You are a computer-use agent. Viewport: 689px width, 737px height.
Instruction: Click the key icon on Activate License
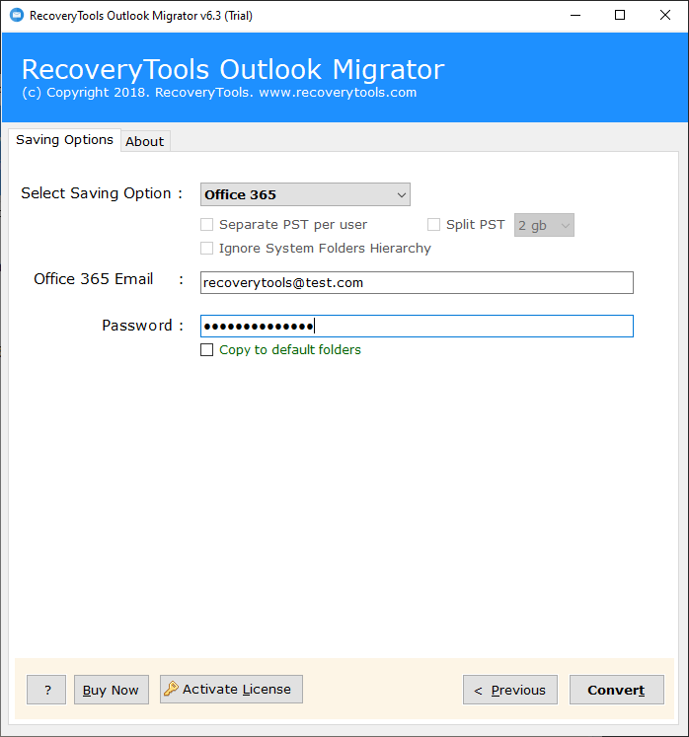coord(171,689)
